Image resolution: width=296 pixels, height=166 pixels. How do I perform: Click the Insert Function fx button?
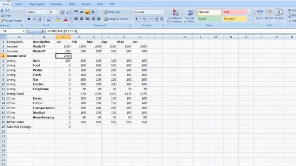(43, 31)
